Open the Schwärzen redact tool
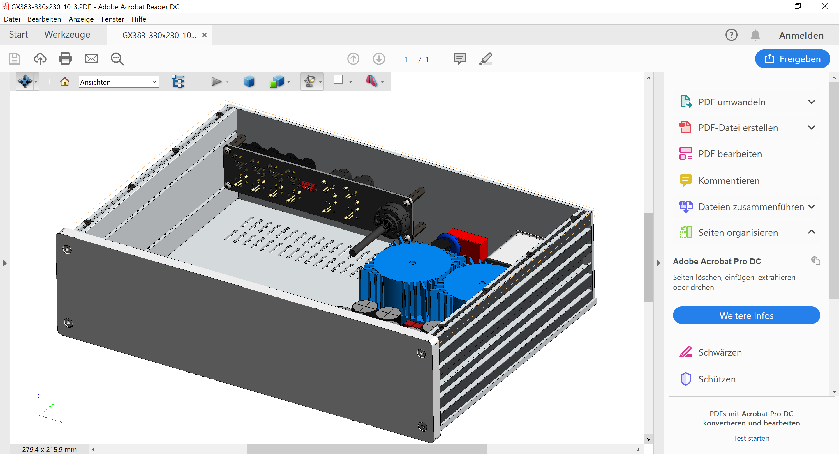This screenshot has width=839, height=454. [720, 352]
